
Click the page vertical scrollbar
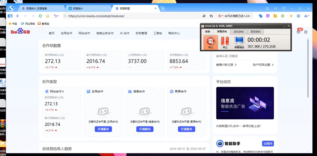308,68
